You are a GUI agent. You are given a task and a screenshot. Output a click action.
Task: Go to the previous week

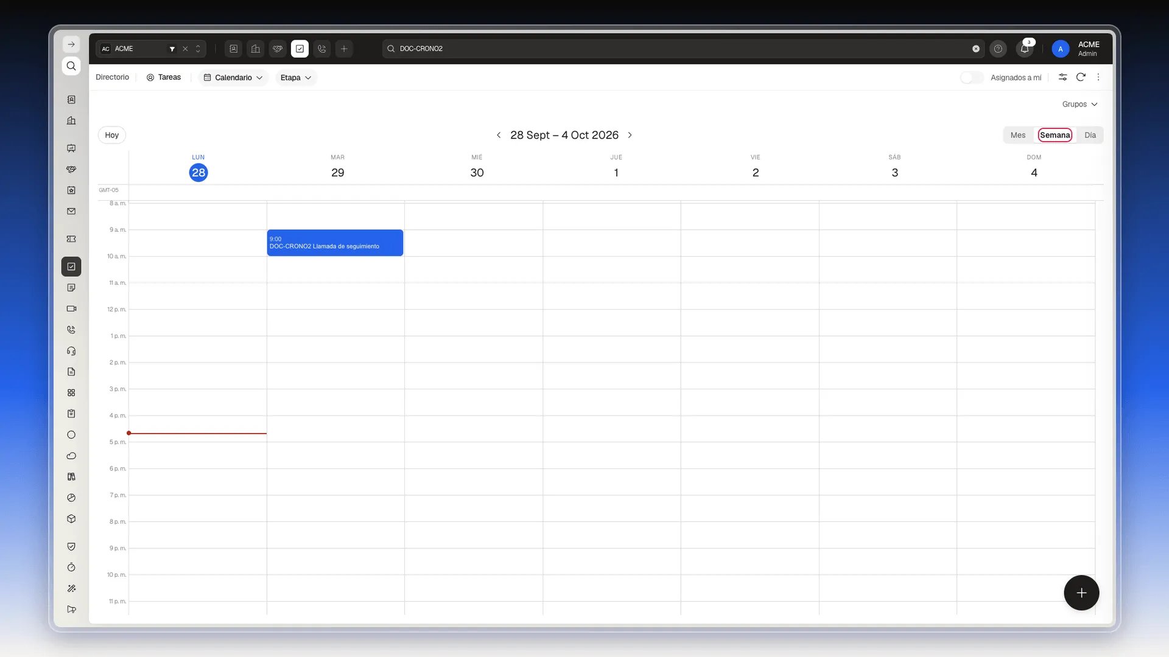tap(499, 135)
